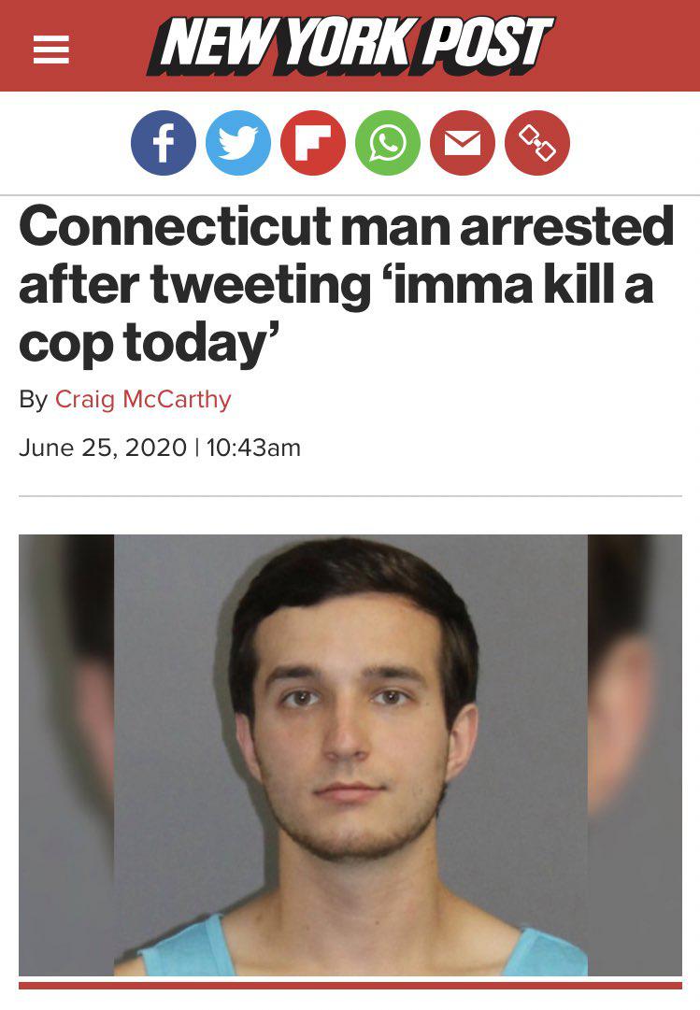Viewport: 700px width, 1010px height.
Task: Click the 'Connecticut man arrested' headline
Action: (x=346, y=226)
